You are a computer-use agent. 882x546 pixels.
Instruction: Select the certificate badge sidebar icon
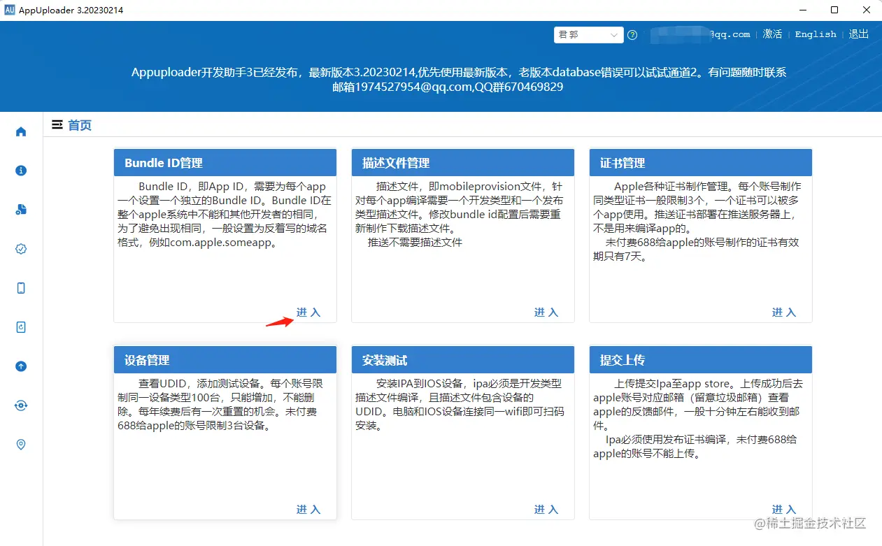pos(21,249)
